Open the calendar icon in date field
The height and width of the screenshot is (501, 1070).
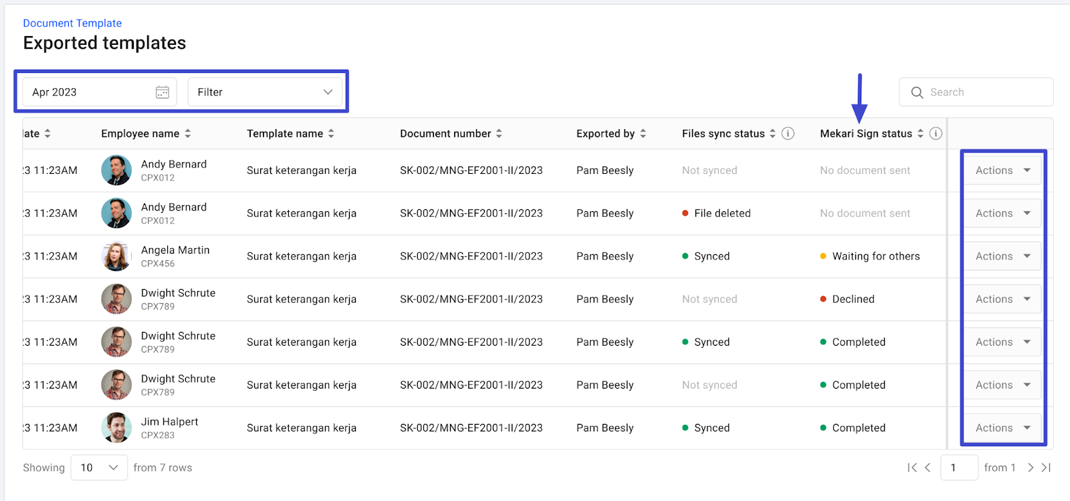pos(163,92)
